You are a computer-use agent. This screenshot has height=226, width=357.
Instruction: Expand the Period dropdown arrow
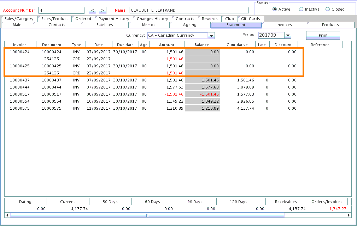[287, 35]
